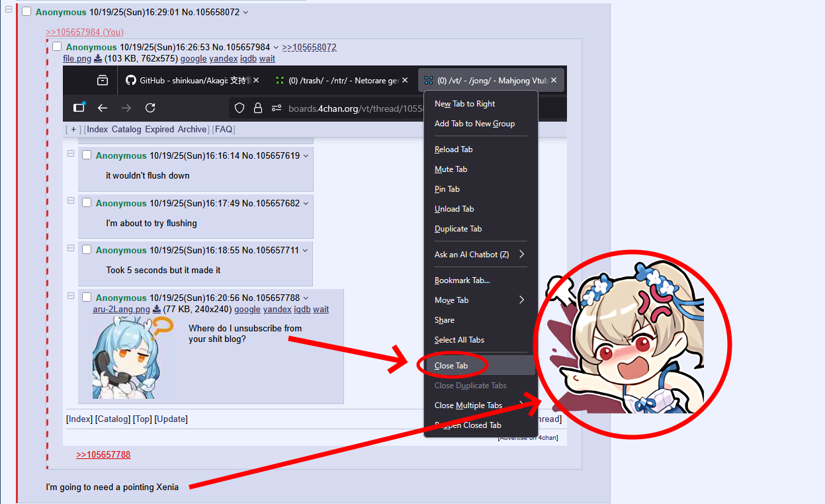Click the greyed Forward arrow in embedded browser
Image resolution: width=825 pixels, height=504 pixels.
click(x=126, y=107)
